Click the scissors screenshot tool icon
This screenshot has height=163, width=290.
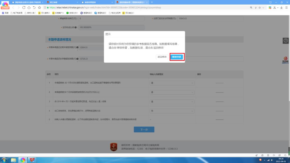[275, 8]
